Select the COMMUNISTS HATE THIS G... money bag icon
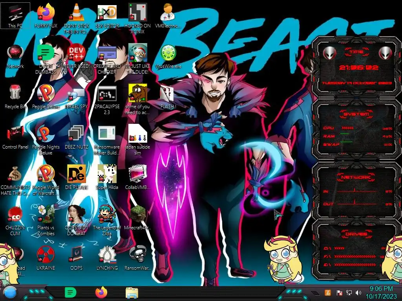Screen dimensions: 402x301 (15, 180)
